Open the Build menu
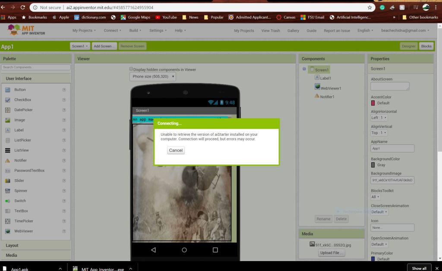The width and height of the screenshot is (442, 271). coord(135,31)
